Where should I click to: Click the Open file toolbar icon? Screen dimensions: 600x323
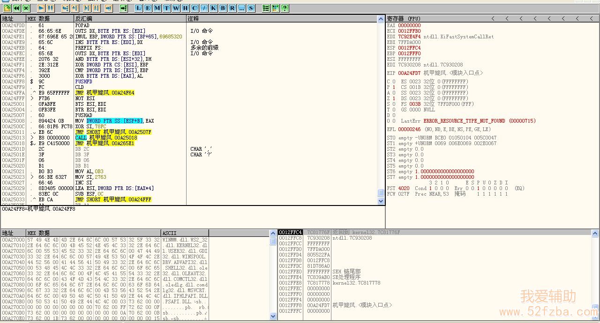point(7,8)
